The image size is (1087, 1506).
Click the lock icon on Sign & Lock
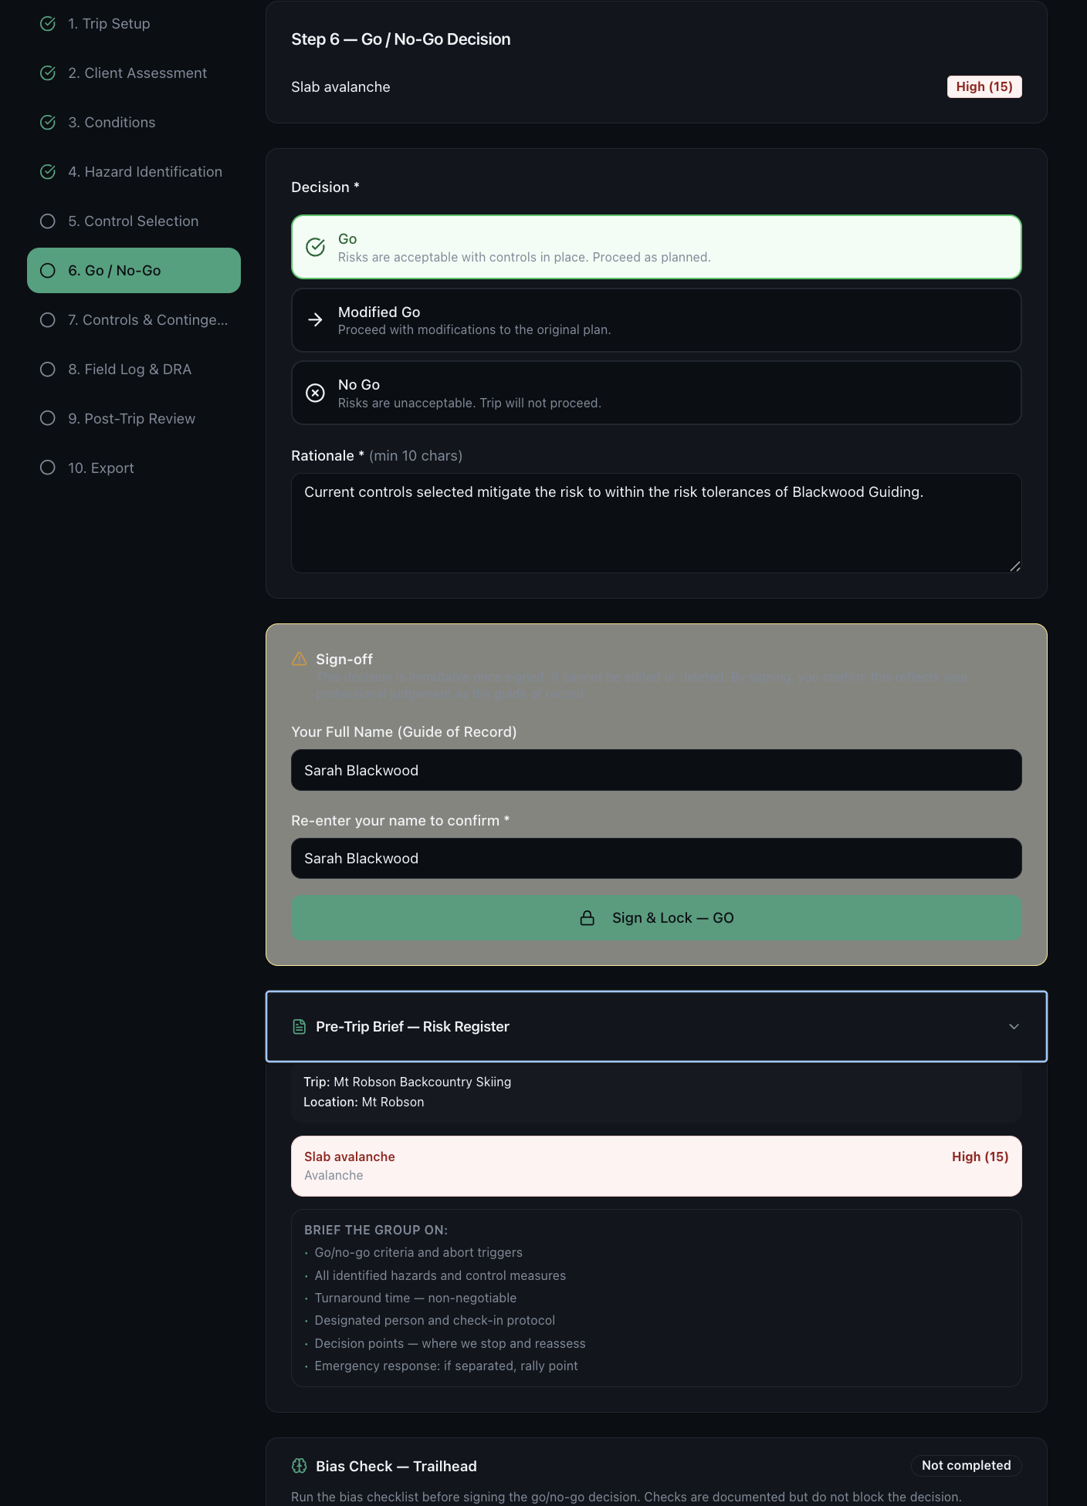tap(588, 918)
